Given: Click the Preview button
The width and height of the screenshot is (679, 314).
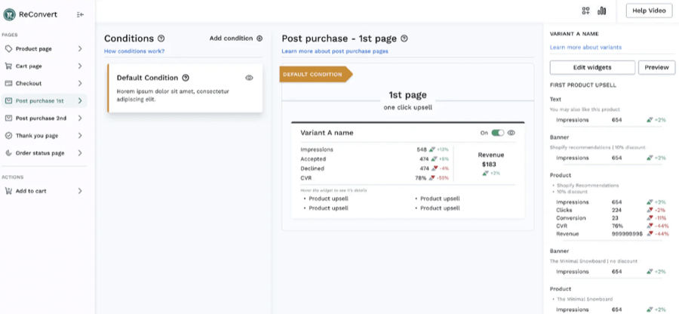Looking at the screenshot, I should tap(656, 68).
